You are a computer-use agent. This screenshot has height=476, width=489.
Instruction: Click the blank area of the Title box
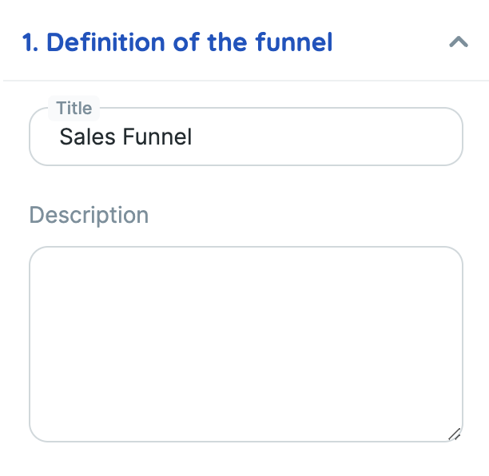click(x=328, y=137)
